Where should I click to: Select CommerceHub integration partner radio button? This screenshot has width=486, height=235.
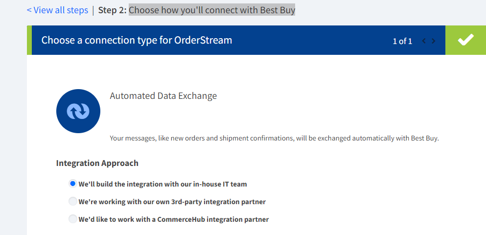(x=73, y=219)
